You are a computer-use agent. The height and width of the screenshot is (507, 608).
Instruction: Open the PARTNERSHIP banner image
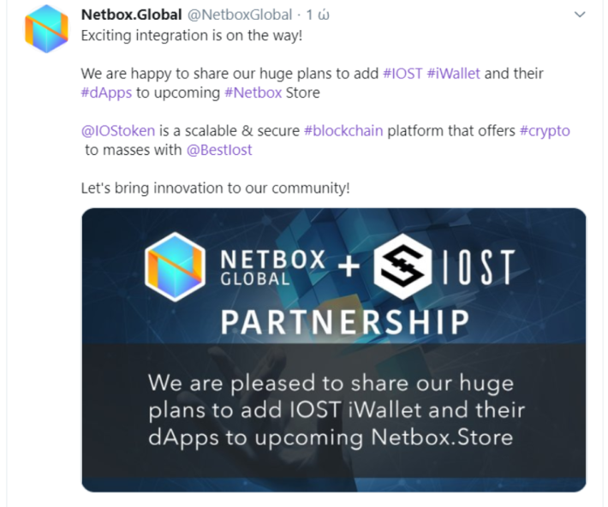click(x=334, y=350)
